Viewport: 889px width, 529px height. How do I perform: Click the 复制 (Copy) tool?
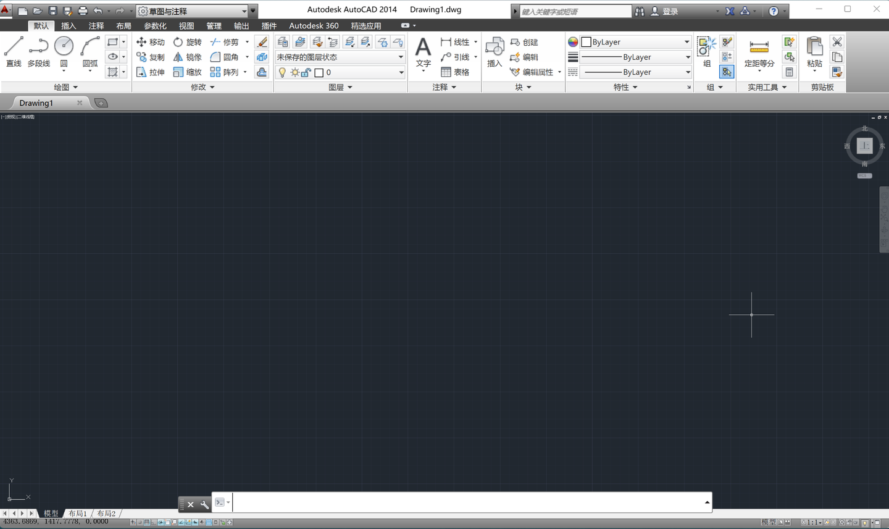pos(150,57)
